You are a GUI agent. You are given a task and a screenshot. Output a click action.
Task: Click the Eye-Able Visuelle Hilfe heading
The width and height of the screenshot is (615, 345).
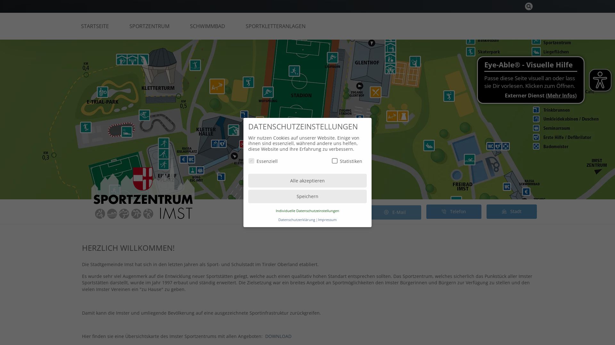point(529,65)
